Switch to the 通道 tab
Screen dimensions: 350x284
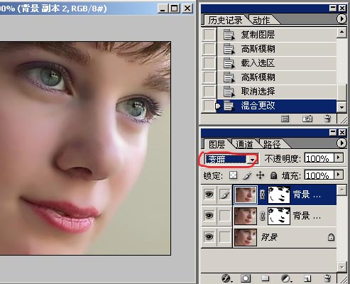(244, 144)
